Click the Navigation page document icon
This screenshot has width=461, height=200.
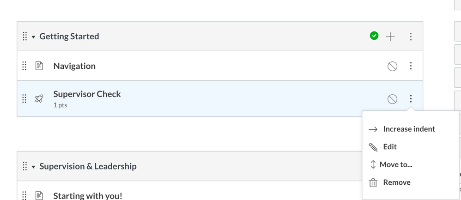[x=39, y=66]
